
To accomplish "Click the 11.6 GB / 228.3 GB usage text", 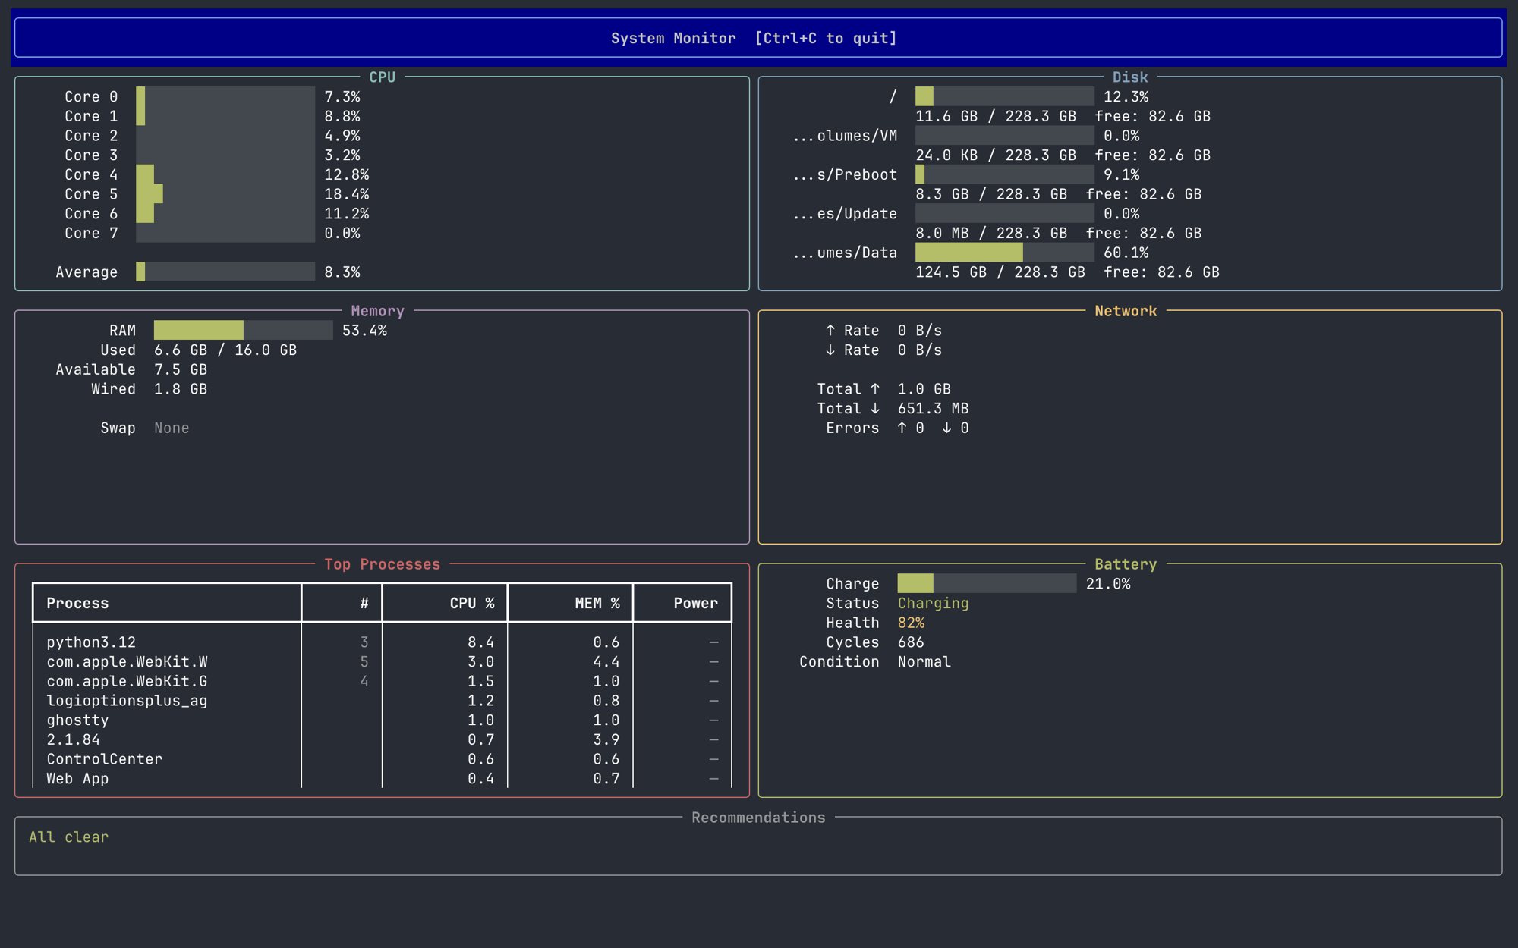I will [x=996, y=116].
